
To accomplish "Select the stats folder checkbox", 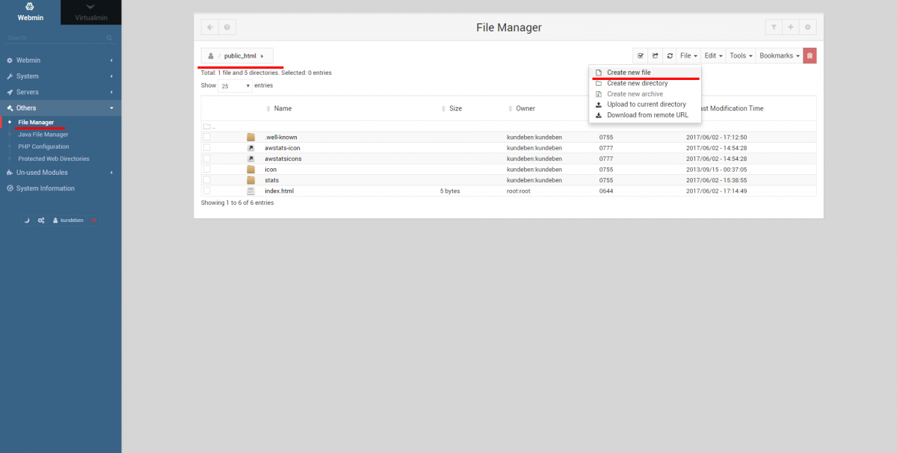I will pos(206,180).
